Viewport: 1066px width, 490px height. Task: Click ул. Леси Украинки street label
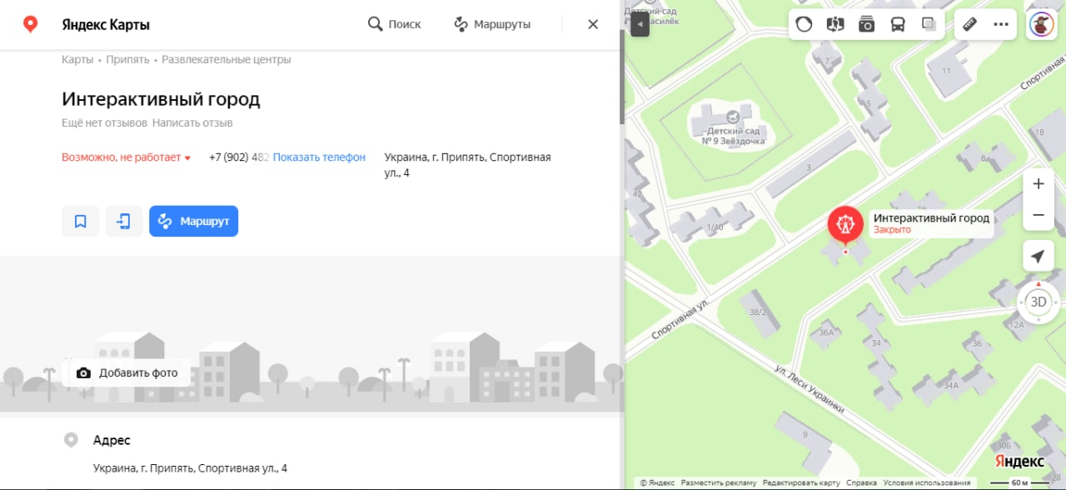click(x=809, y=388)
